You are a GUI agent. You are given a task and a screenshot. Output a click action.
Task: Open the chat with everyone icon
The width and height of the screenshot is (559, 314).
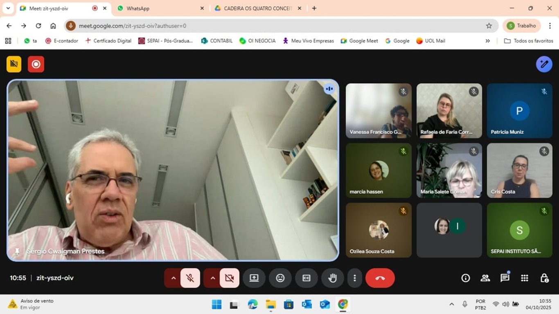(505, 278)
